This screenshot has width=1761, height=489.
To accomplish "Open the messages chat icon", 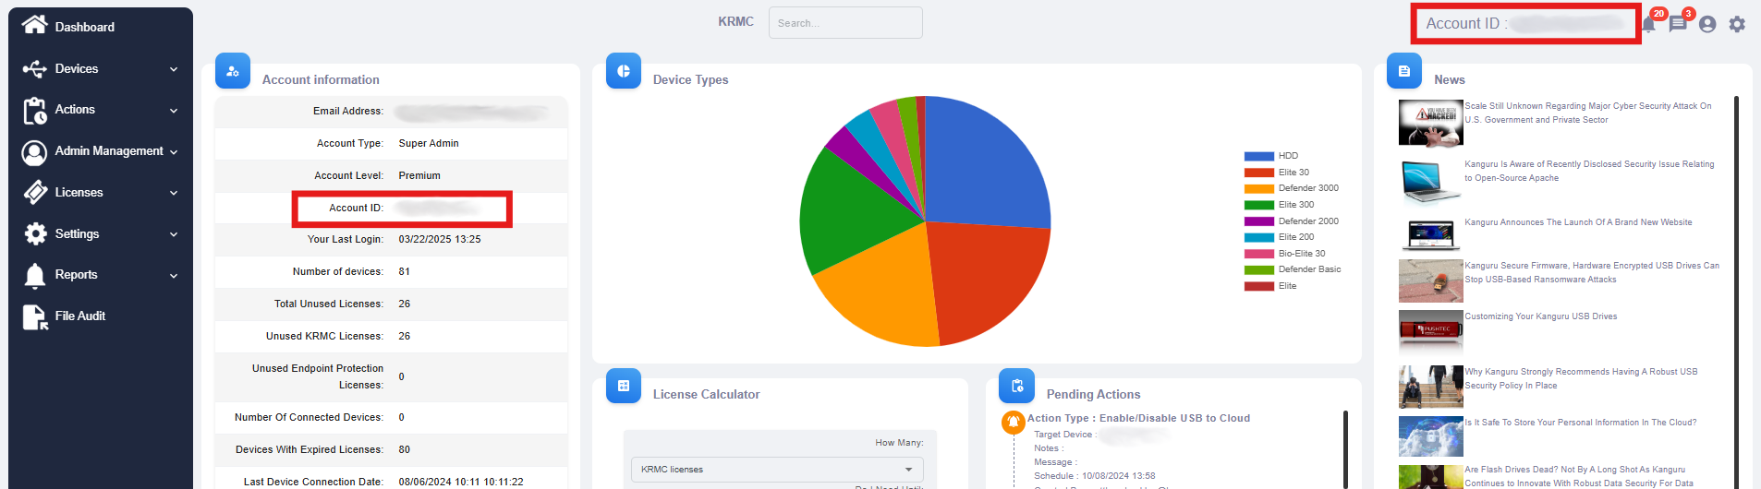I will coord(1678,24).
